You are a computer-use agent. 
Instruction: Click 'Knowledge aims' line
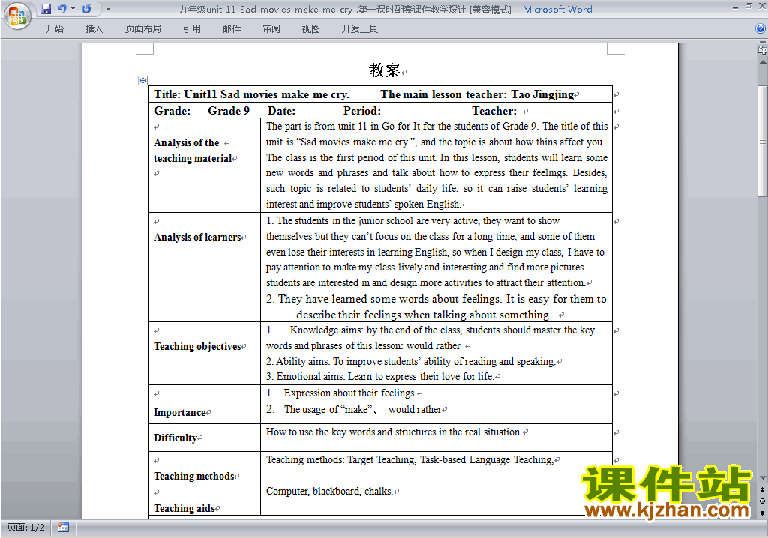pyautogui.click(x=430, y=330)
